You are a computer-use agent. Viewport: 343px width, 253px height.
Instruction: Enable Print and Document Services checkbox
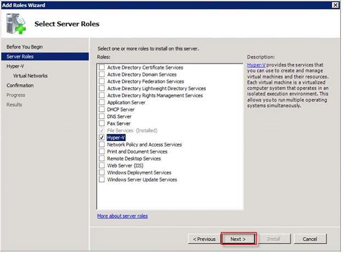point(102,151)
